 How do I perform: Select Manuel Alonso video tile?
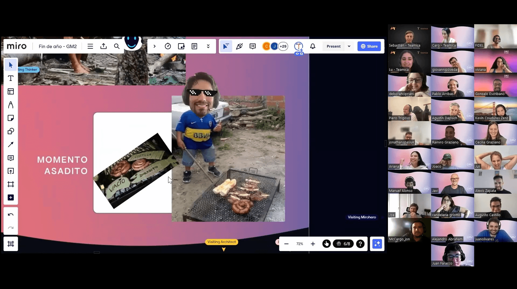point(409,182)
